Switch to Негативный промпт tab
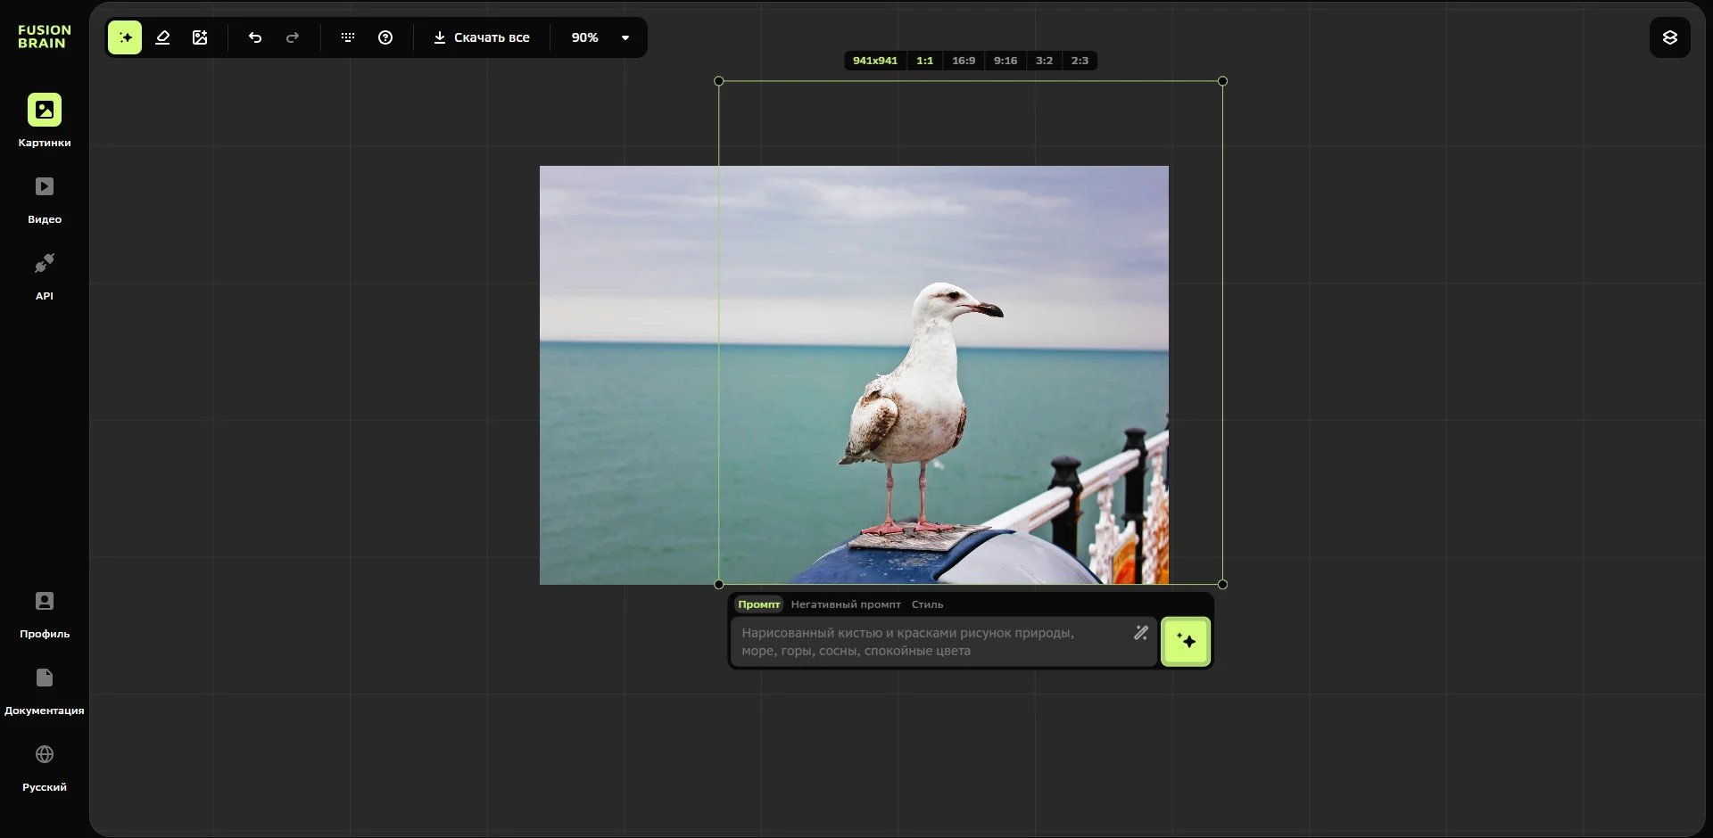The width and height of the screenshot is (1713, 838). click(x=845, y=604)
